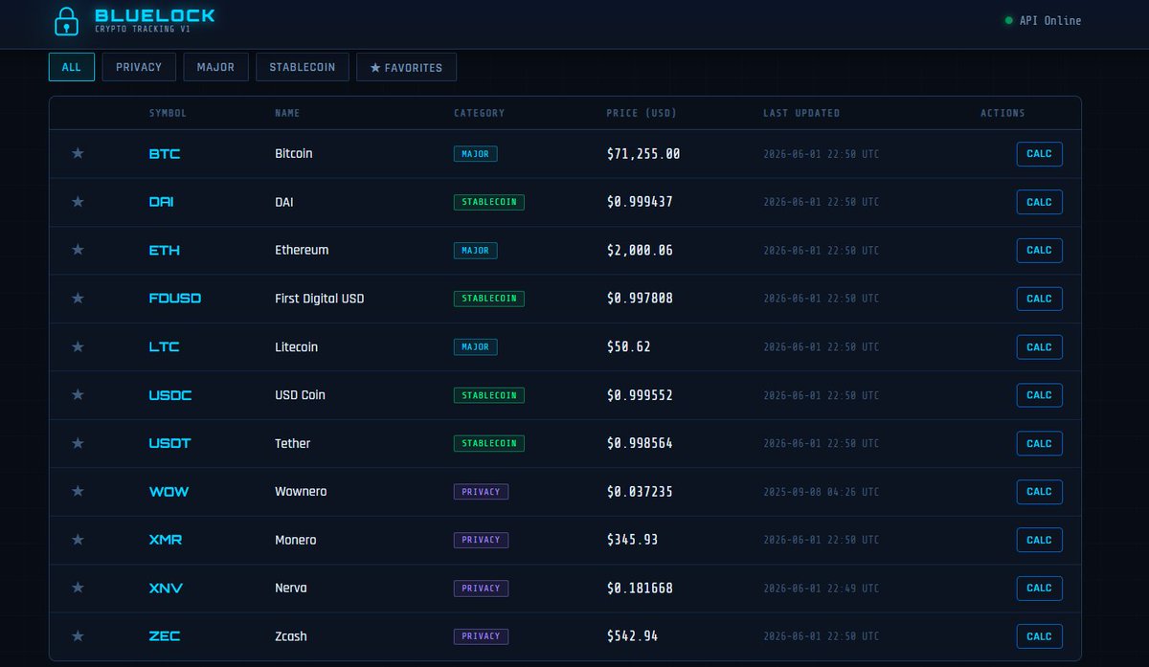Launch CALC for Litecoin
This screenshot has width=1149, height=667.
point(1039,346)
